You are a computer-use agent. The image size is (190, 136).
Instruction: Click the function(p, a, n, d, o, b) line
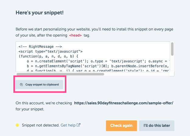tap(48, 56)
